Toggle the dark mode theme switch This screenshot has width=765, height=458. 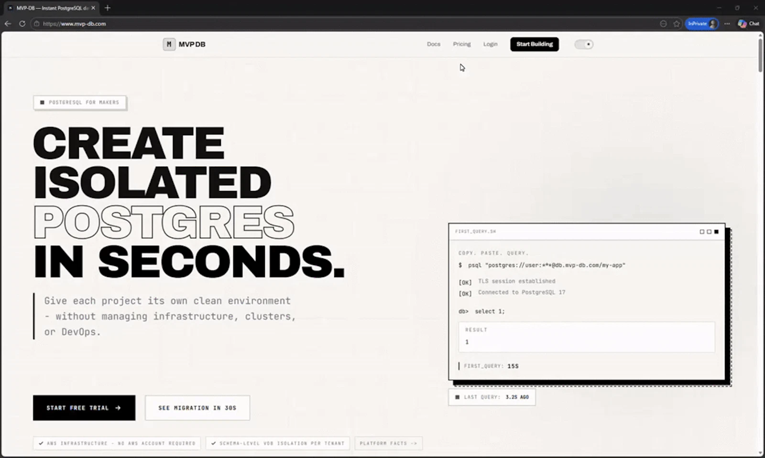(584, 44)
